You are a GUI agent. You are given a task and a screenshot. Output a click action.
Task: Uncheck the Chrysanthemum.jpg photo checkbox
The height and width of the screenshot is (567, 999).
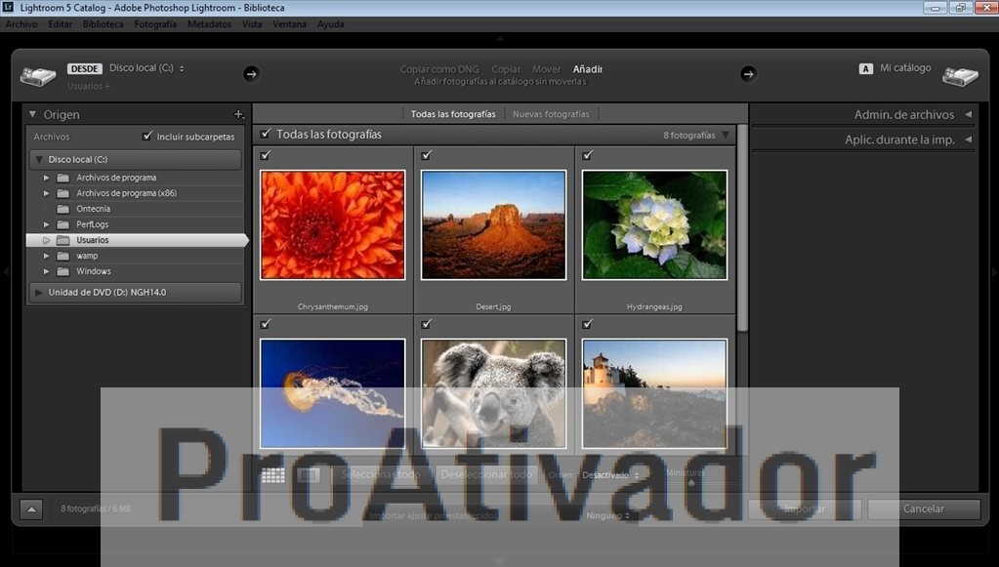[264, 154]
